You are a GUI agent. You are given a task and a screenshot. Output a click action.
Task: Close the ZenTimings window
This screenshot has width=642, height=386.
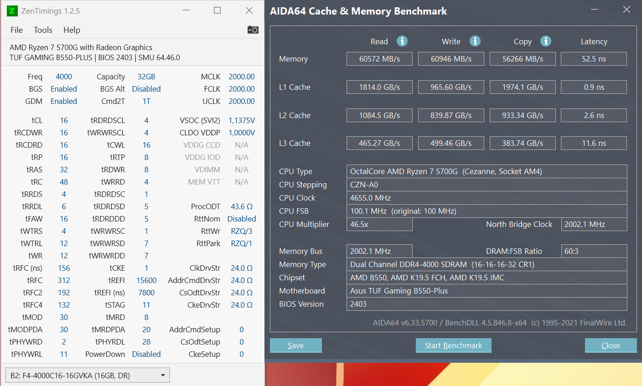pyautogui.click(x=249, y=10)
